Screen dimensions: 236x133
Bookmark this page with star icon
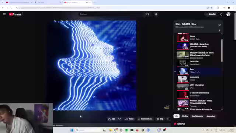[x=212, y=8]
